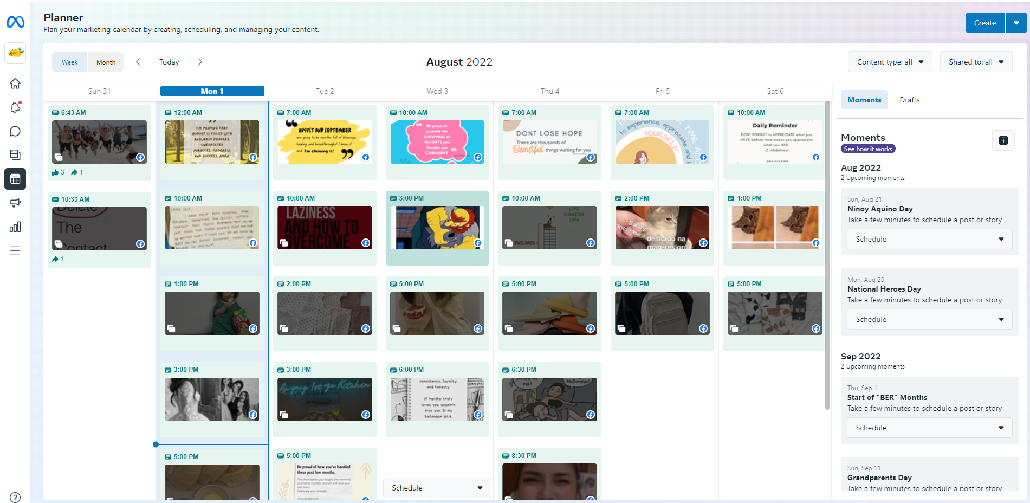This screenshot has height=503, width=1030.
Task: Open Fri 2:00 PM cat photo post
Action: point(662,228)
